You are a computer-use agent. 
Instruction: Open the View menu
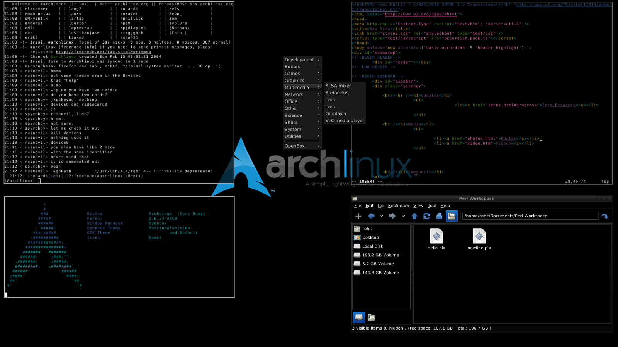click(x=418, y=206)
